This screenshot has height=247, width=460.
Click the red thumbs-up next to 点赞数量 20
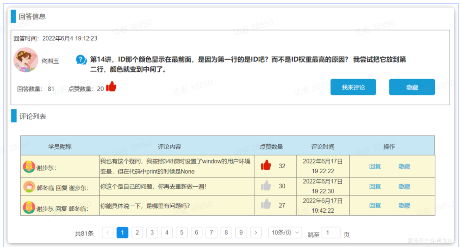[x=111, y=87]
